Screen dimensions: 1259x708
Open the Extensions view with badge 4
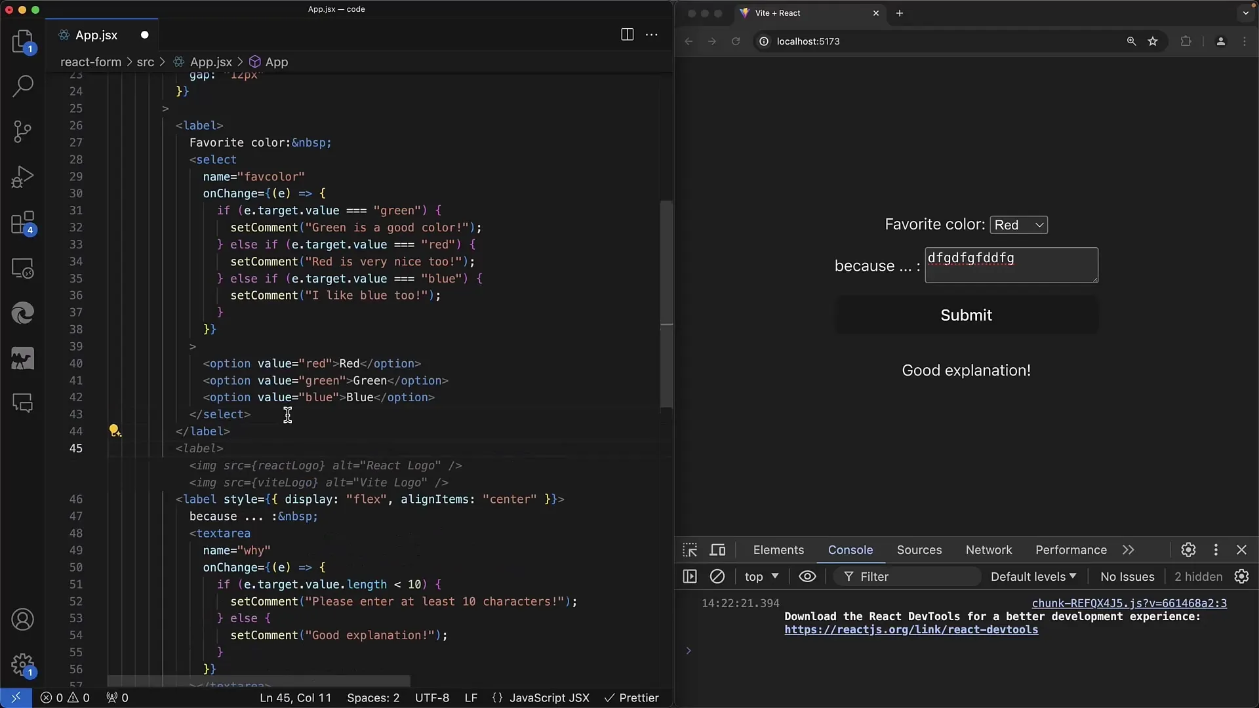(22, 223)
